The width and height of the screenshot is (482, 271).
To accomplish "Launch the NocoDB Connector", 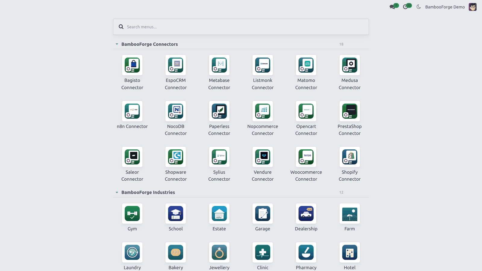I will tap(176, 111).
